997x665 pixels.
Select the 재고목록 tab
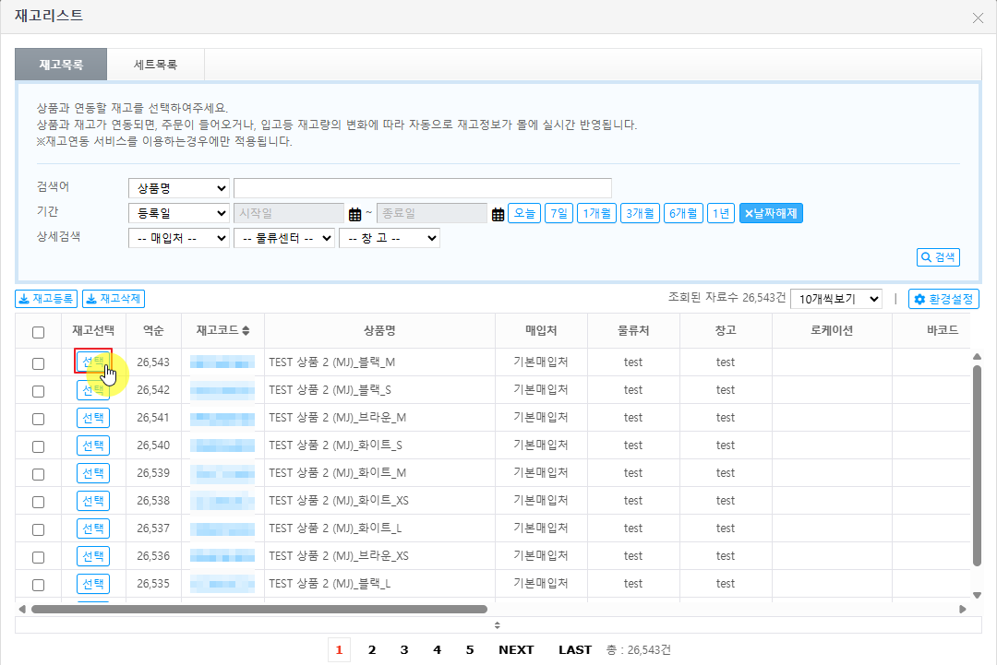61,65
